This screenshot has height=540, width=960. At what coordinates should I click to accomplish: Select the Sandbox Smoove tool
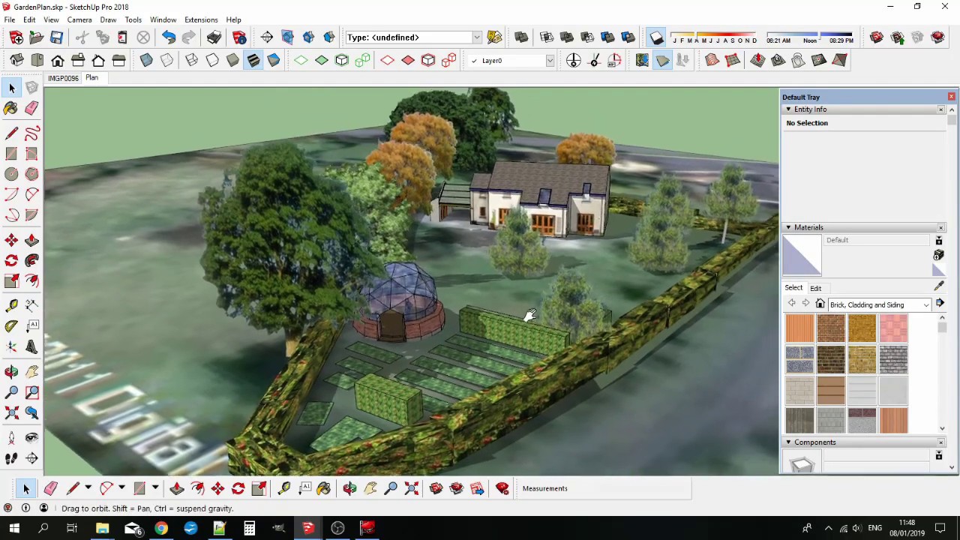757,61
